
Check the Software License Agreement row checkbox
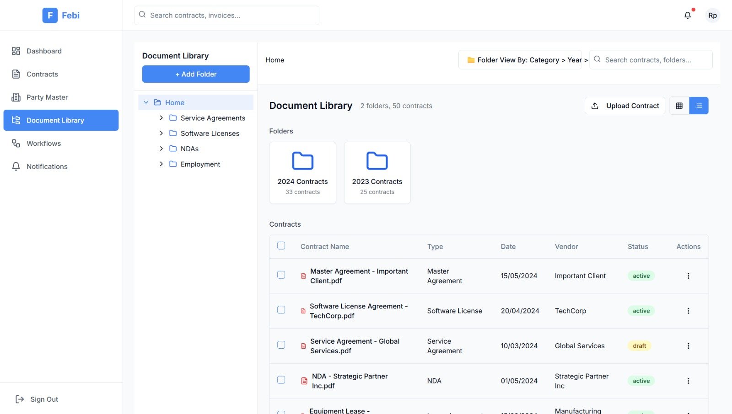coord(281,310)
